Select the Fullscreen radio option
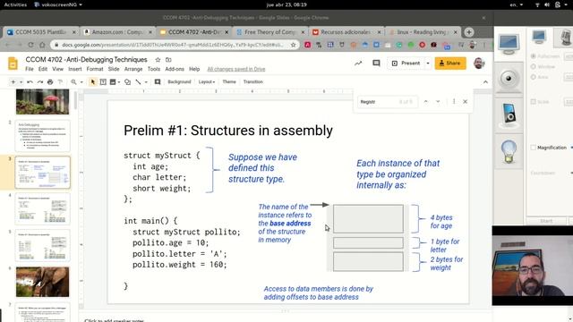 click(534, 56)
